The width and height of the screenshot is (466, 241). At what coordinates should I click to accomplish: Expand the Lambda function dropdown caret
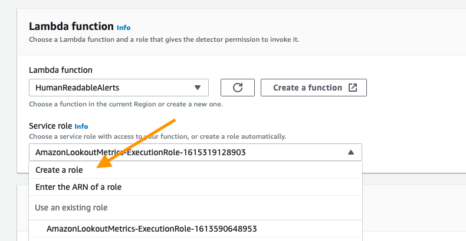(198, 88)
